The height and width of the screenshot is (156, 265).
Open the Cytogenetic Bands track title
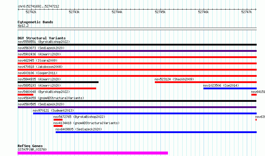pyautogui.click(x=35, y=22)
